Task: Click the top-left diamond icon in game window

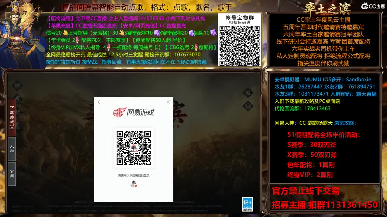Action: pos(18,85)
